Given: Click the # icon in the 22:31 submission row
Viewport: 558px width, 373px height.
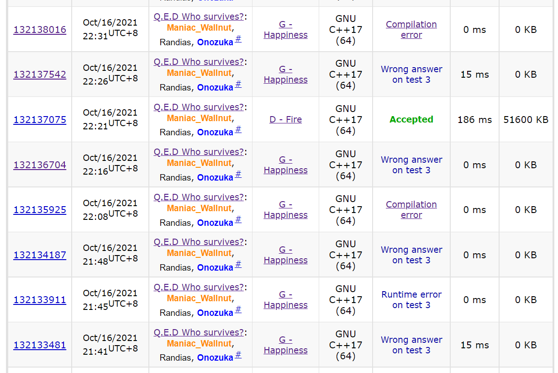Looking at the screenshot, I should (238, 40).
